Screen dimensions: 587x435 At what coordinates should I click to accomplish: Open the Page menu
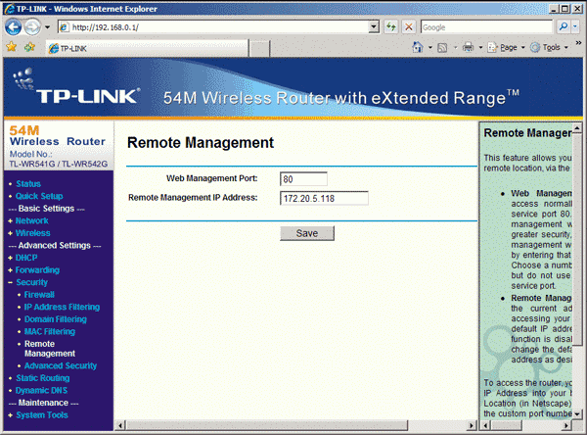508,48
